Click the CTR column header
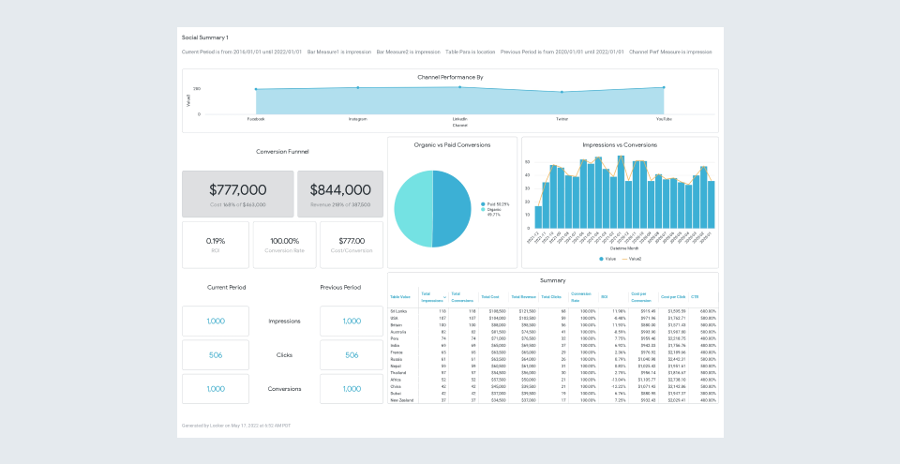 (695, 297)
